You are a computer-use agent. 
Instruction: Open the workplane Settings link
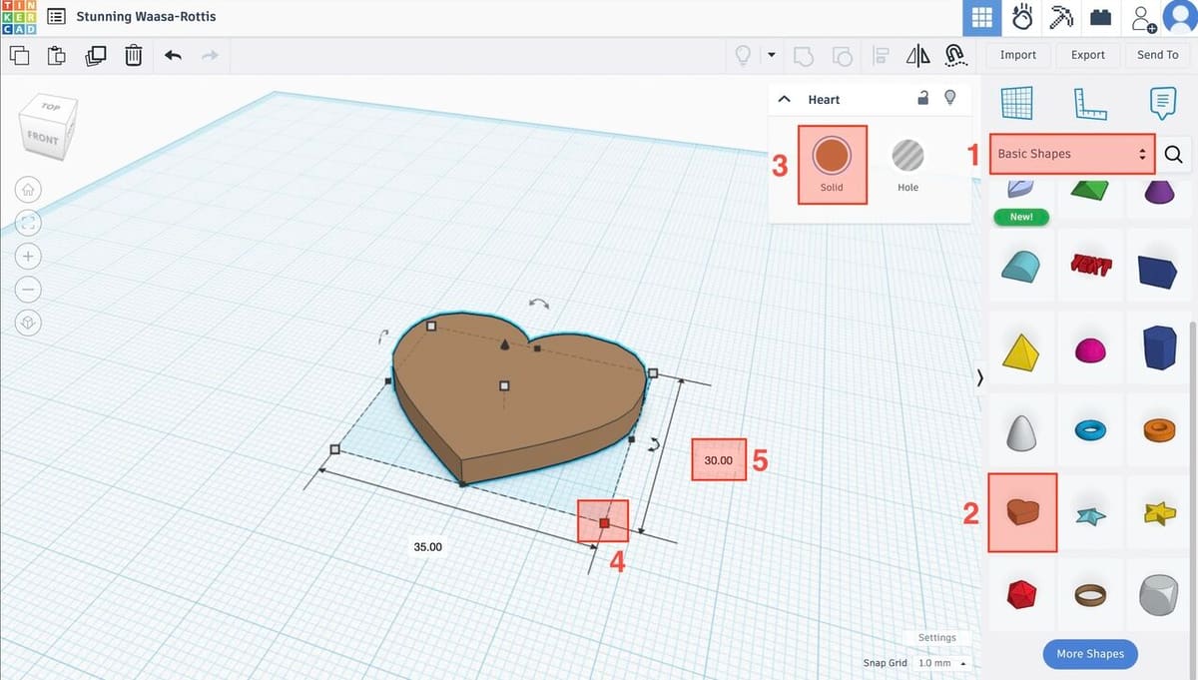pyautogui.click(x=936, y=637)
